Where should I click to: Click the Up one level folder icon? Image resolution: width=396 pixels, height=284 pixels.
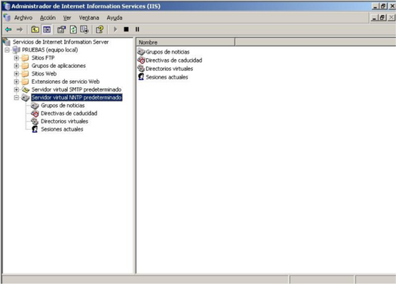pyautogui.click(x=35, y=29)
